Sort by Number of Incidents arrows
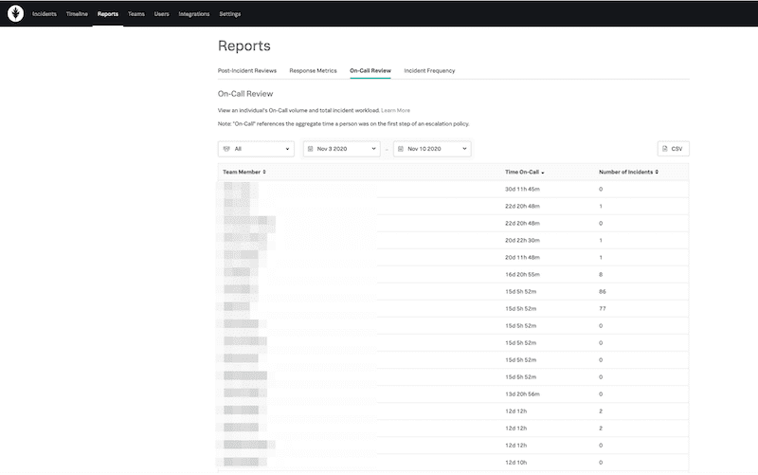The height and width of the screenshot is (475, 758). [657, 172]
